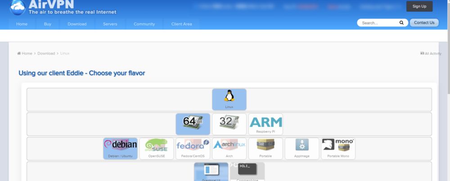The width and height of the screenshot is (450, 181).
Task: Click Linux in the breadcrumb trail
Action: (x=65, y=54)
